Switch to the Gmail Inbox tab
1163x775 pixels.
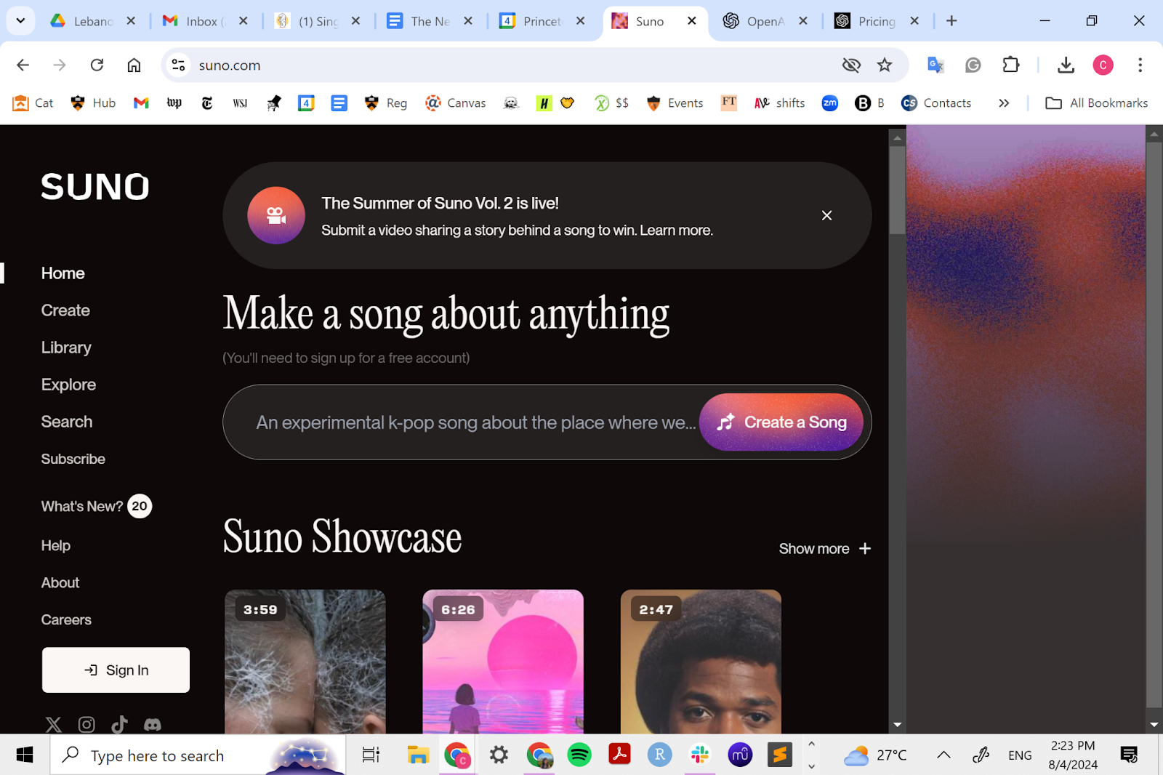click(x=206, y=21)
